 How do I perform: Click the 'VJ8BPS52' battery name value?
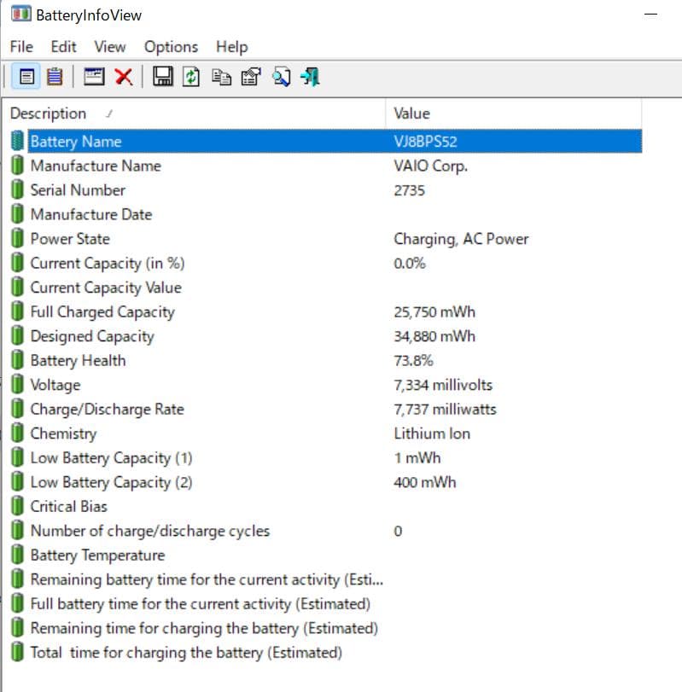coord(425,142)
